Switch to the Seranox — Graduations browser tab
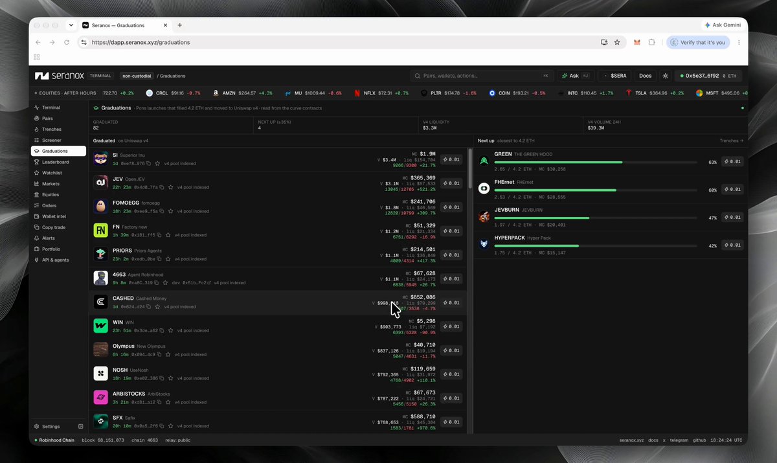 pos(126,25)
